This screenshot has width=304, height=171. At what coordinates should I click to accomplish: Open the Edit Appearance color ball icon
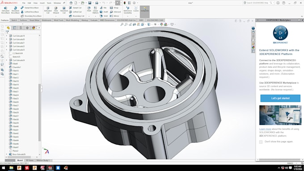coord(161,25)
